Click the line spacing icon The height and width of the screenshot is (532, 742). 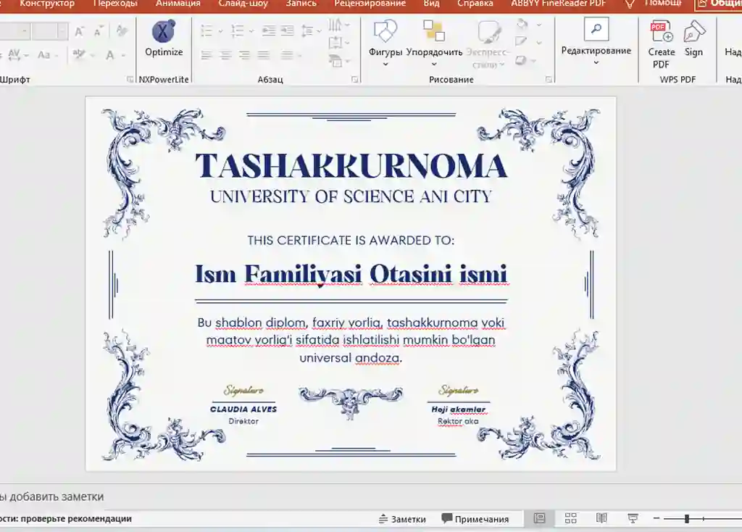click(307, 31)
